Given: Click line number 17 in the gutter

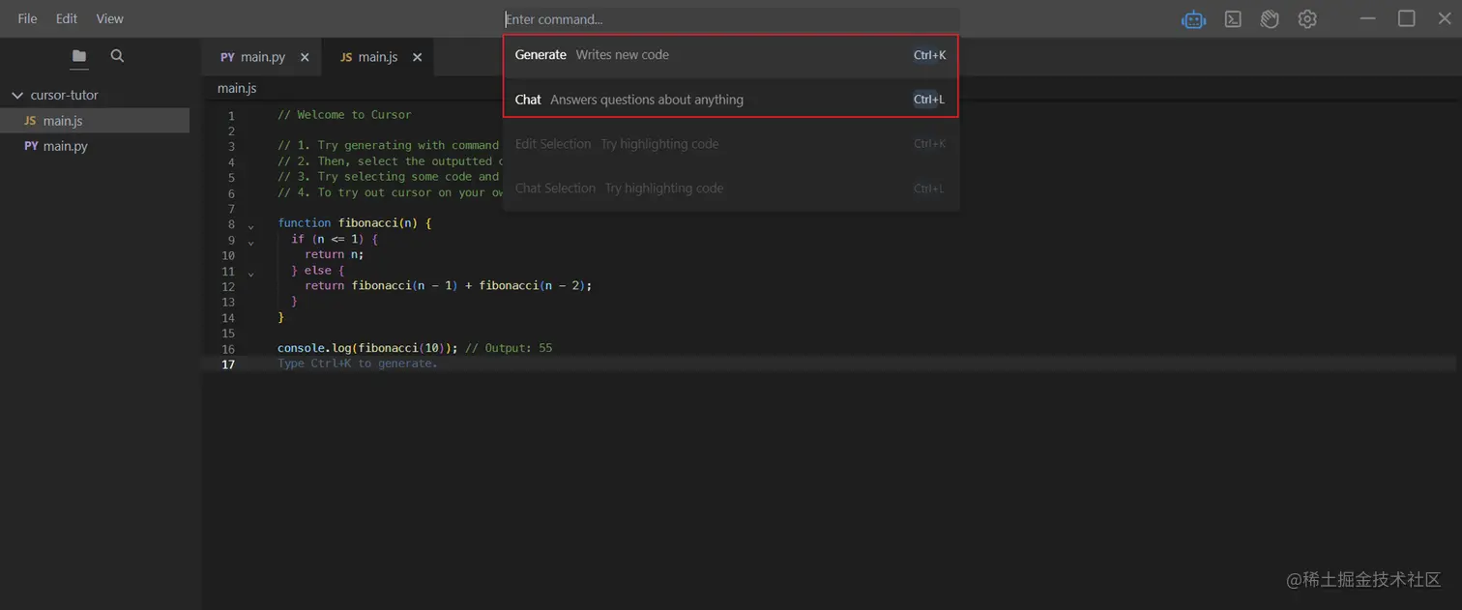Looking at the screenshot, I should pyautogui.click(x=228, y=364).
